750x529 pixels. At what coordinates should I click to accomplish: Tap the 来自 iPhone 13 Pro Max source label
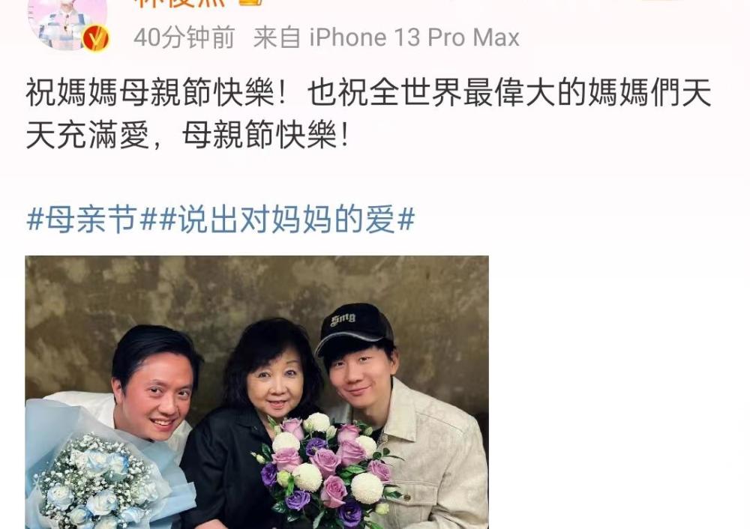click(x=386, y=37)
